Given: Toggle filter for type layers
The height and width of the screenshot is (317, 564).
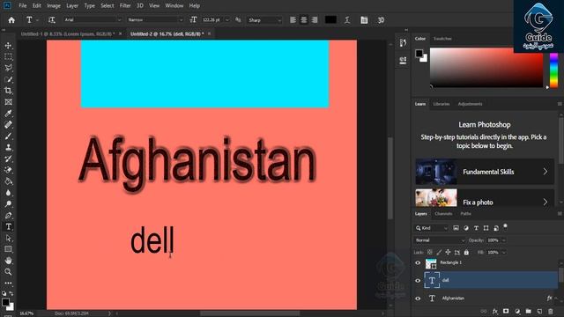Looking at the screenshot, I should coord(476,228).
